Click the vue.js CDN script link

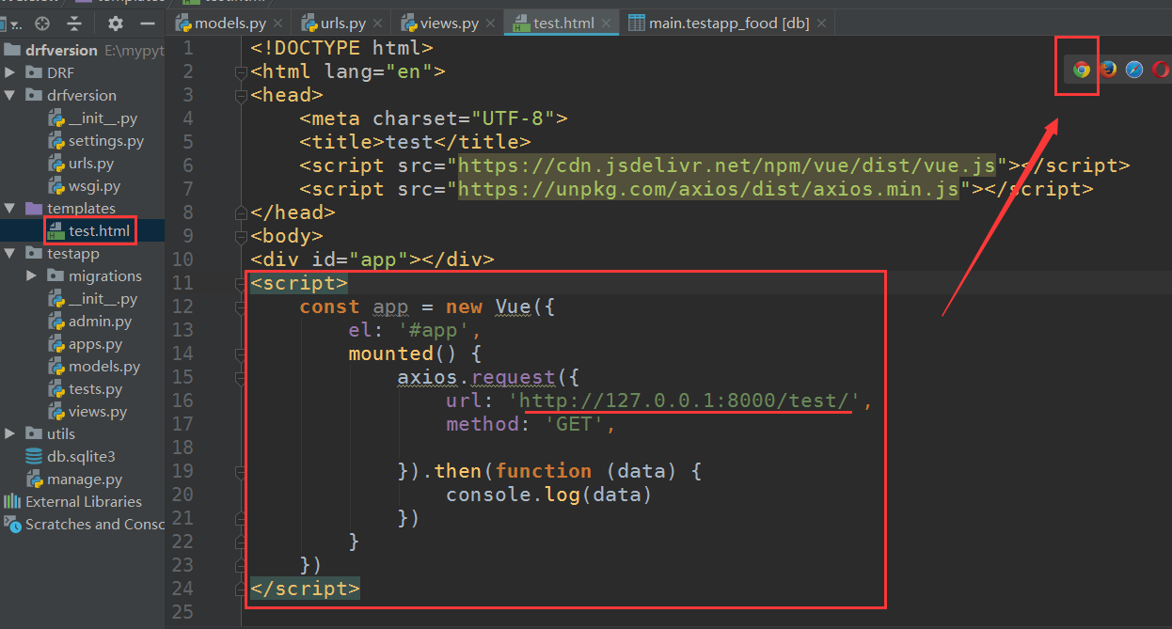click(726, 165)
